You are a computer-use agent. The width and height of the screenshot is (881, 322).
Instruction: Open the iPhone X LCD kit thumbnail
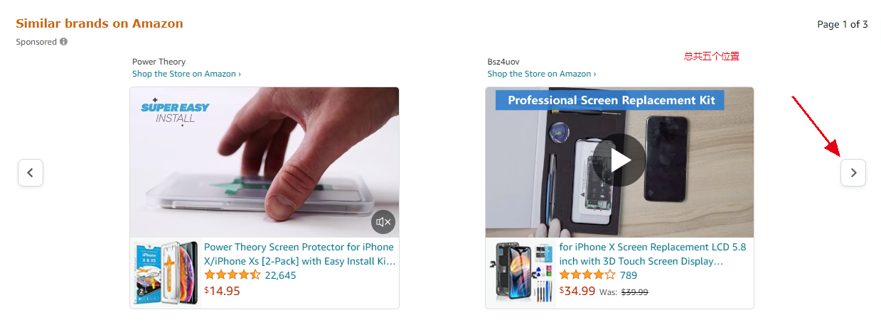pyautogui.click(x=521, y=273)
